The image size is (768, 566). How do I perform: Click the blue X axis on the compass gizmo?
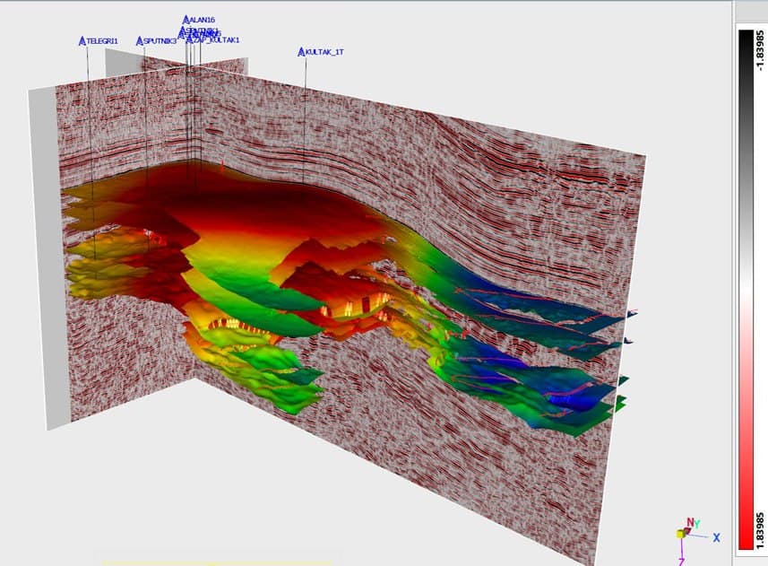click(717, 536)
